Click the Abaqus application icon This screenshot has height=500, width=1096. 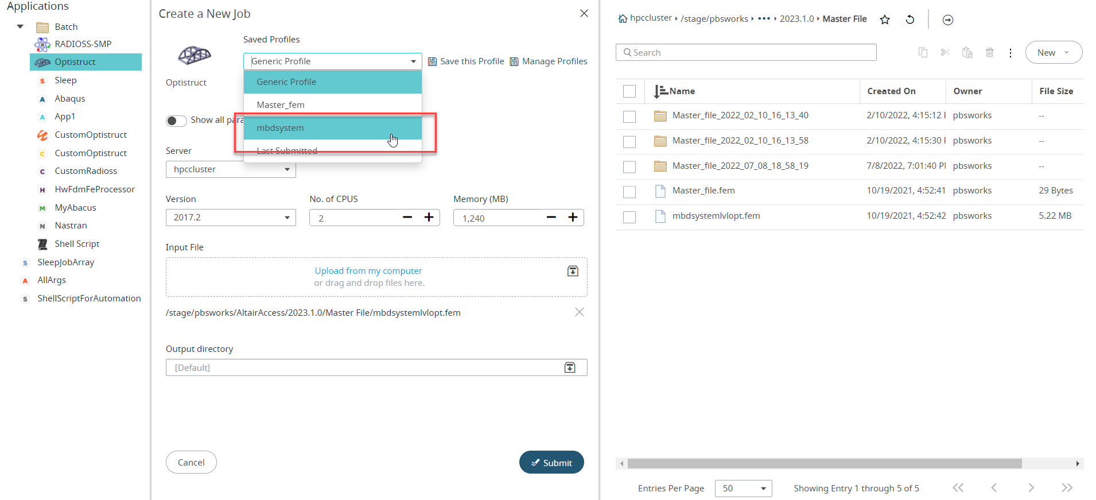coord(42,99)
